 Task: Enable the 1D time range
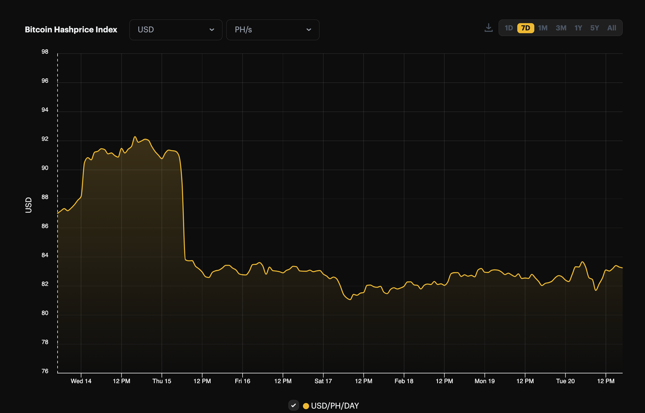(x=508, y=28)
